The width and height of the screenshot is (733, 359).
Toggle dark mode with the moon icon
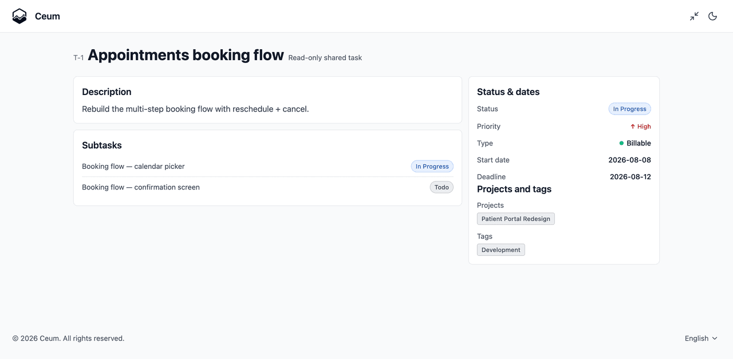tap(713, 16)
